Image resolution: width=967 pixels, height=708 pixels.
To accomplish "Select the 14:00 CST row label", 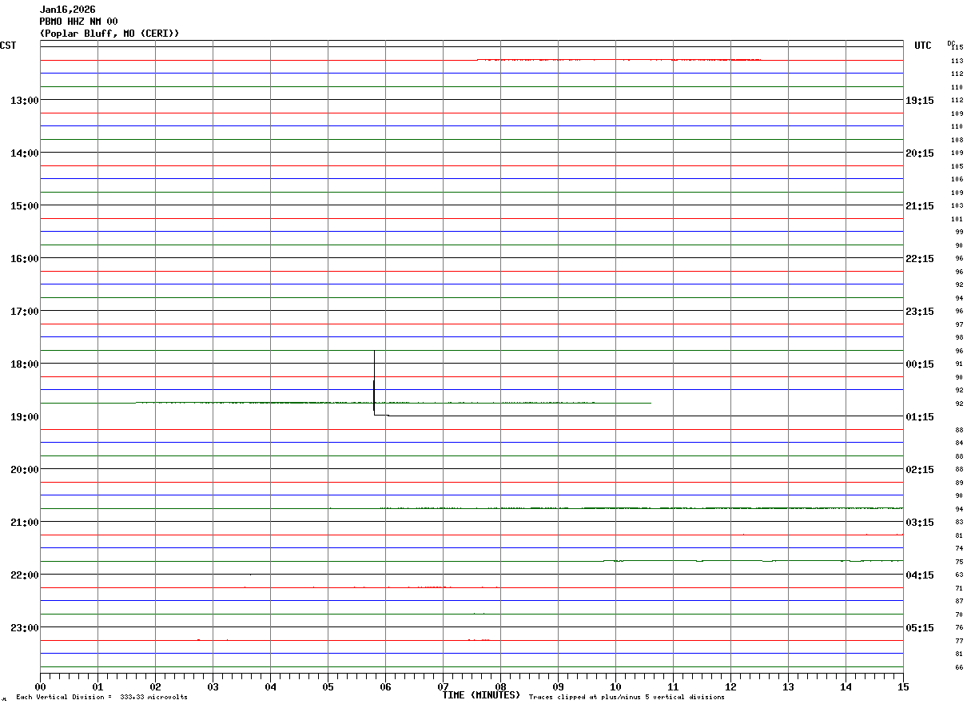I will pyautogui.click(x=25, y=153).
